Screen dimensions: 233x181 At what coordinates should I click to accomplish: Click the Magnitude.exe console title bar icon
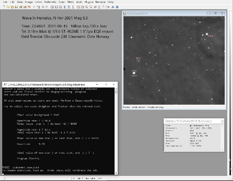pos(5,84)
